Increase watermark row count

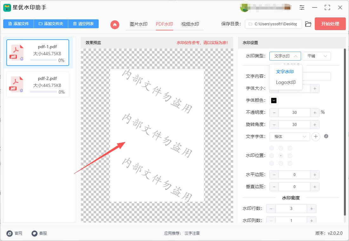click(312, 209)
